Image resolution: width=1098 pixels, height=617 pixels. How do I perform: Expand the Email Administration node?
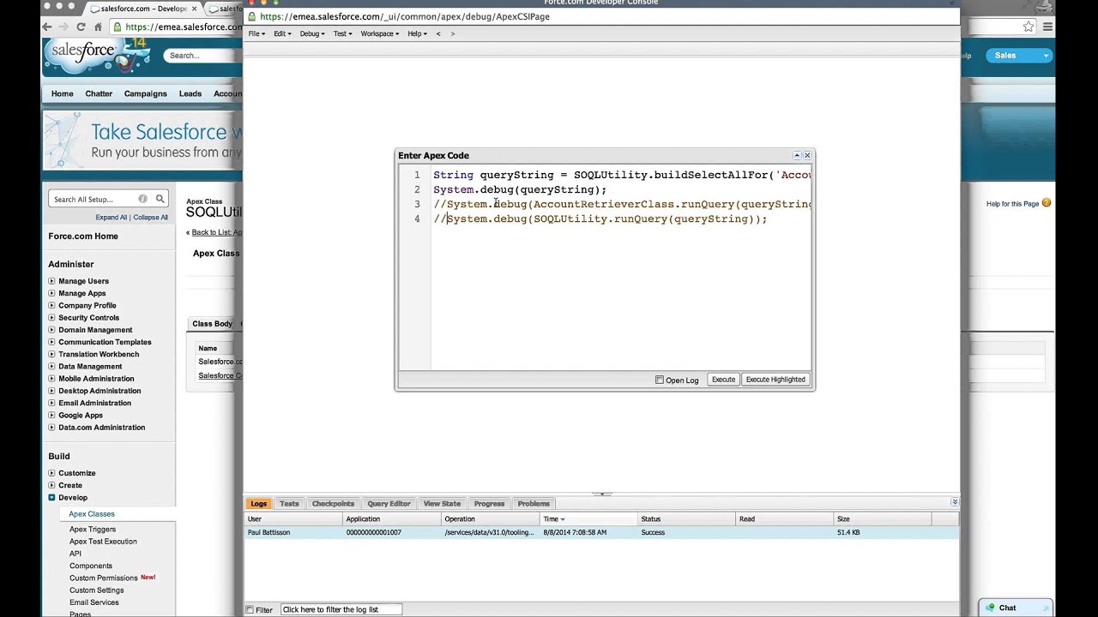[x=52, y=403]
